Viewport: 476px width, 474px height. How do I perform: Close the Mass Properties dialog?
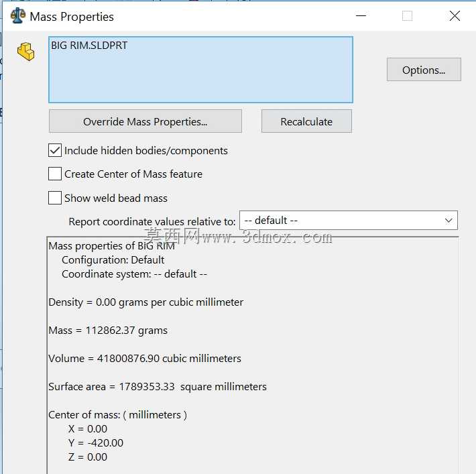[x=455, y=16]
